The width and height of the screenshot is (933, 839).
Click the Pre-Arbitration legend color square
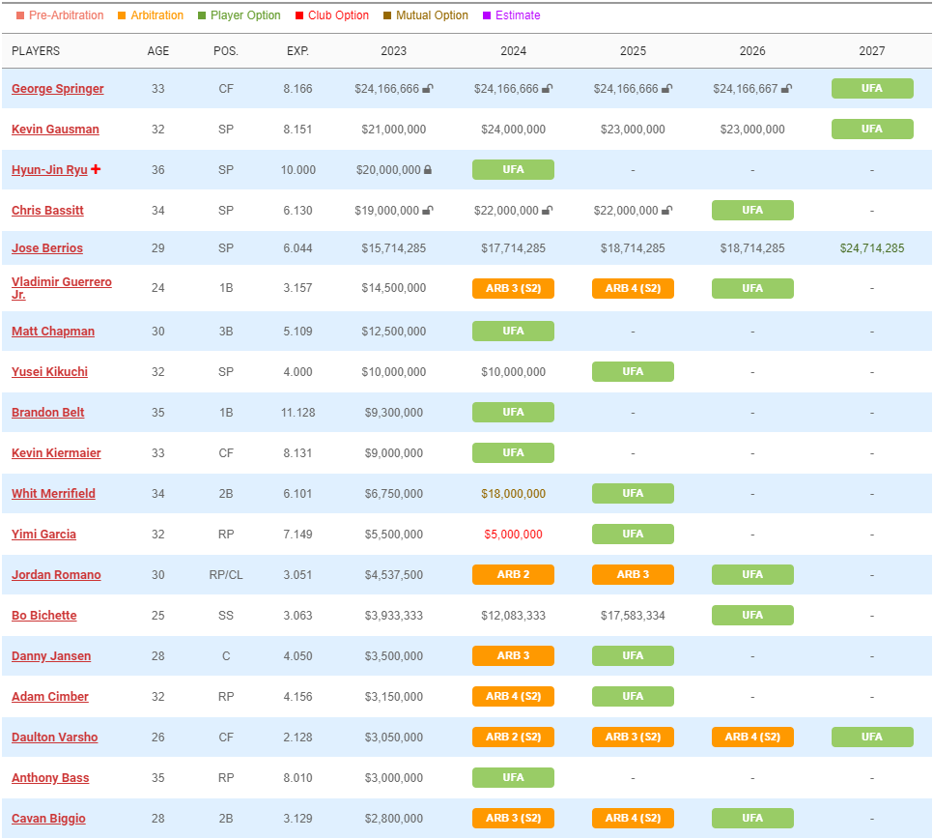pyautogui.click(x=20, y=15)
